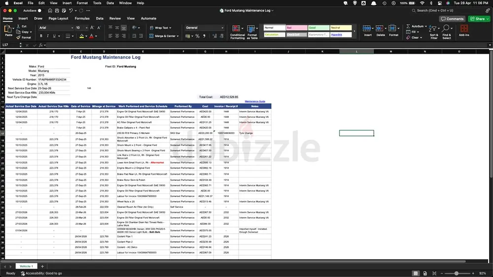Viewport: 493px width, 277px height.
Task: Expand the Borders dropdown arrow
Action: pyautogui.click(x=72, y=36)
